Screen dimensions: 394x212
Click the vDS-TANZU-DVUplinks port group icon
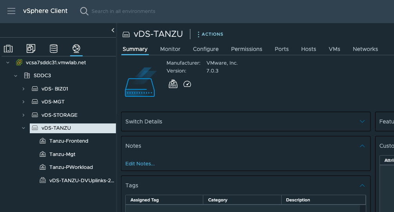click(43, 180)
